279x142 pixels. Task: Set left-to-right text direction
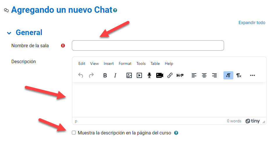pyautogui.click(x=228, y=75)
